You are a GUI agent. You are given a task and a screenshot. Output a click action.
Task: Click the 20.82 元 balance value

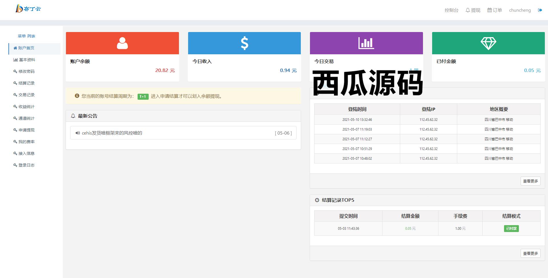[x=165, y=70]
